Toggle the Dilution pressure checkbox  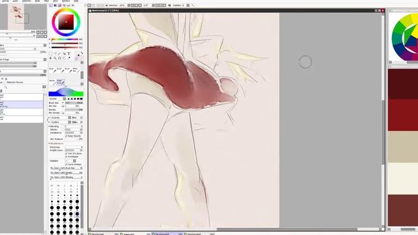pos(63,129)
